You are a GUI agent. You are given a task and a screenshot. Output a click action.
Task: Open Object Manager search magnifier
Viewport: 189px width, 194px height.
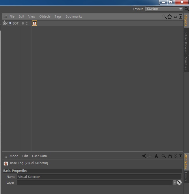pos(164,17)
